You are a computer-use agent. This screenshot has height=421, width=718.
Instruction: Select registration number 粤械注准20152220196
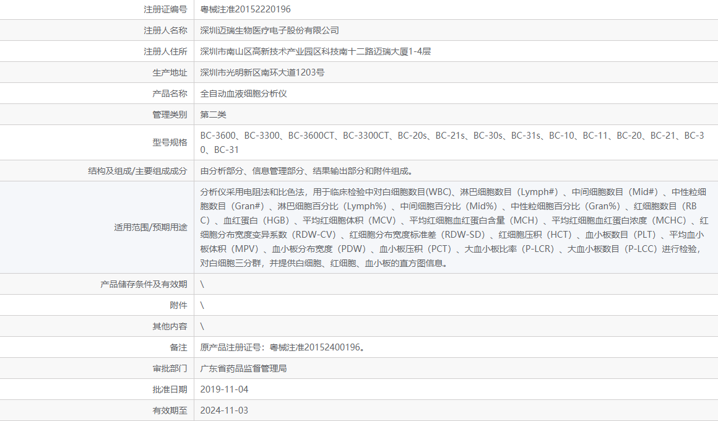(246, 9)
